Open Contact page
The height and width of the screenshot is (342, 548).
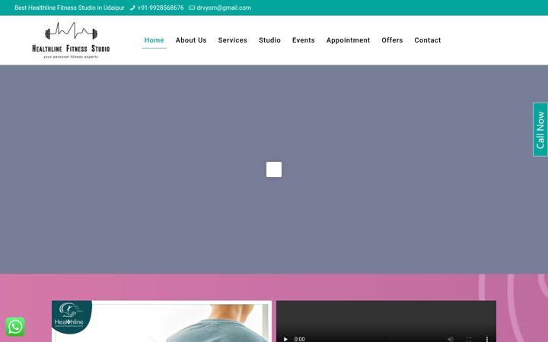(428, 40)
